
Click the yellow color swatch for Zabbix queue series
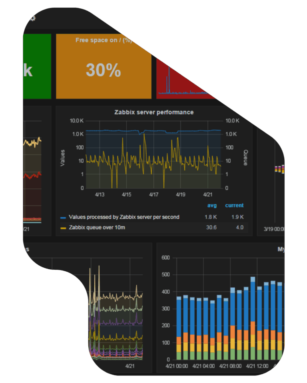click(x=63, y=228)
